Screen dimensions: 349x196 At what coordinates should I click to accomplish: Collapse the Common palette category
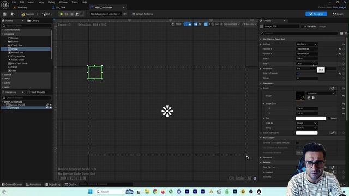coord(2,34)
